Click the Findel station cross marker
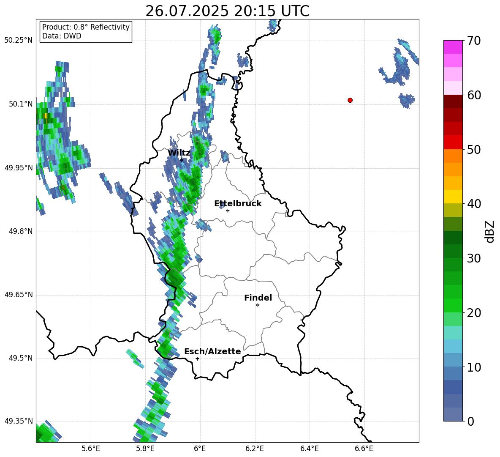The image size is (500, 457). click(258, 305)
